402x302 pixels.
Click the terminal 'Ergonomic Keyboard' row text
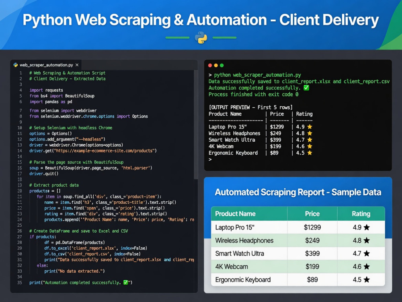tap(233, 153)
